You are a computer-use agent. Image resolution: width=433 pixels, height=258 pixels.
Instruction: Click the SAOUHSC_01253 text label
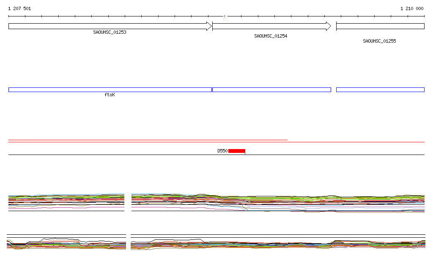pos(110,32)
